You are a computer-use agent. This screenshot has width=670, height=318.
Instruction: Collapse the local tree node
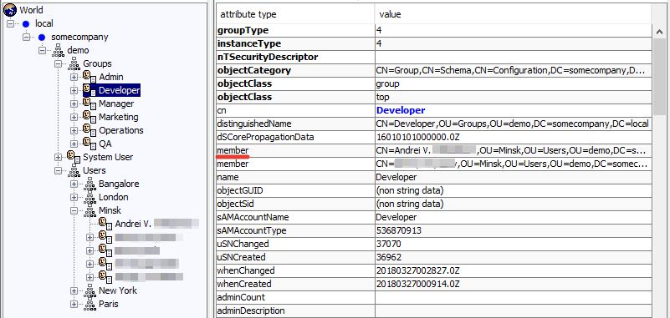pos(11,24)
